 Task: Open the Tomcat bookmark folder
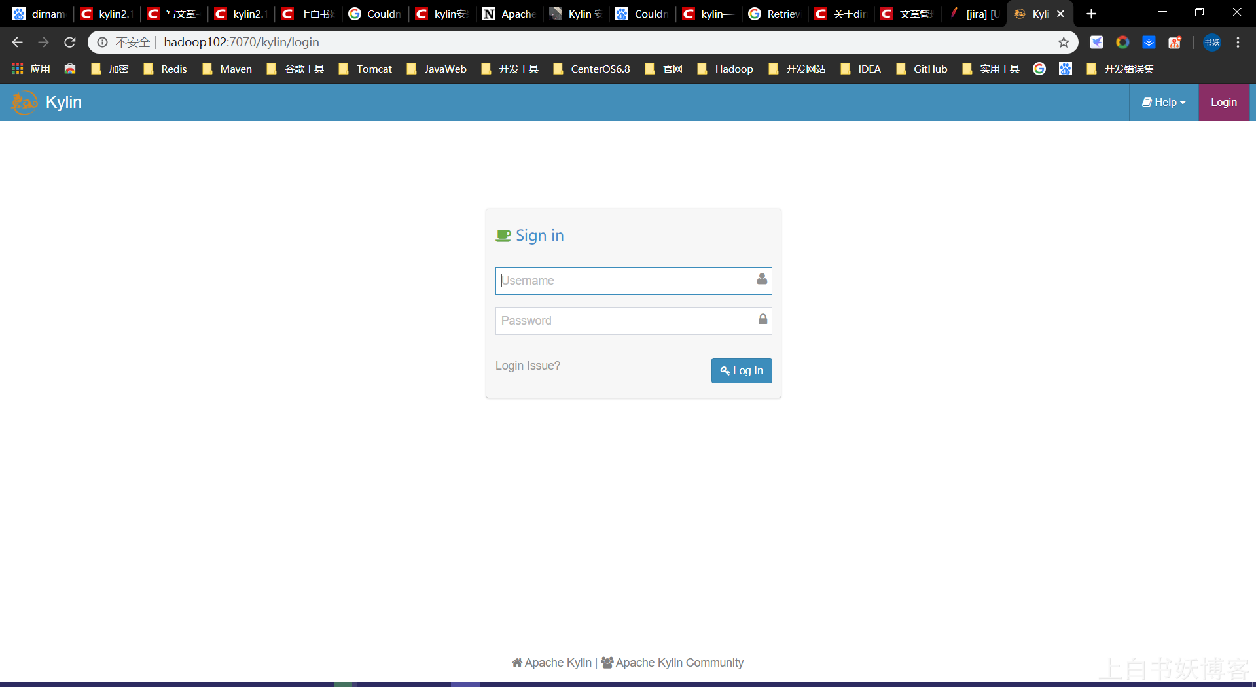(x=366, y=69)
